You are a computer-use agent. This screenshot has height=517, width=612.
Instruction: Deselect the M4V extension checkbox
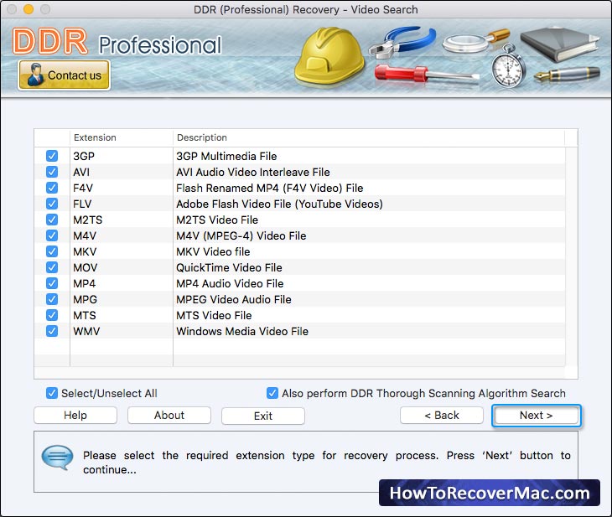(52, 235)
